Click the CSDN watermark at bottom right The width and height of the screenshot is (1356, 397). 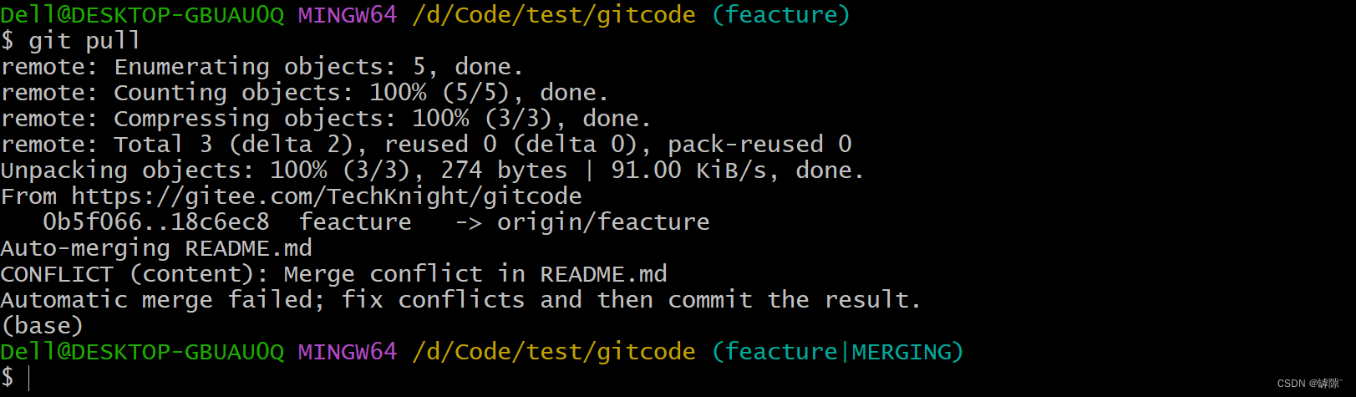1309,384
